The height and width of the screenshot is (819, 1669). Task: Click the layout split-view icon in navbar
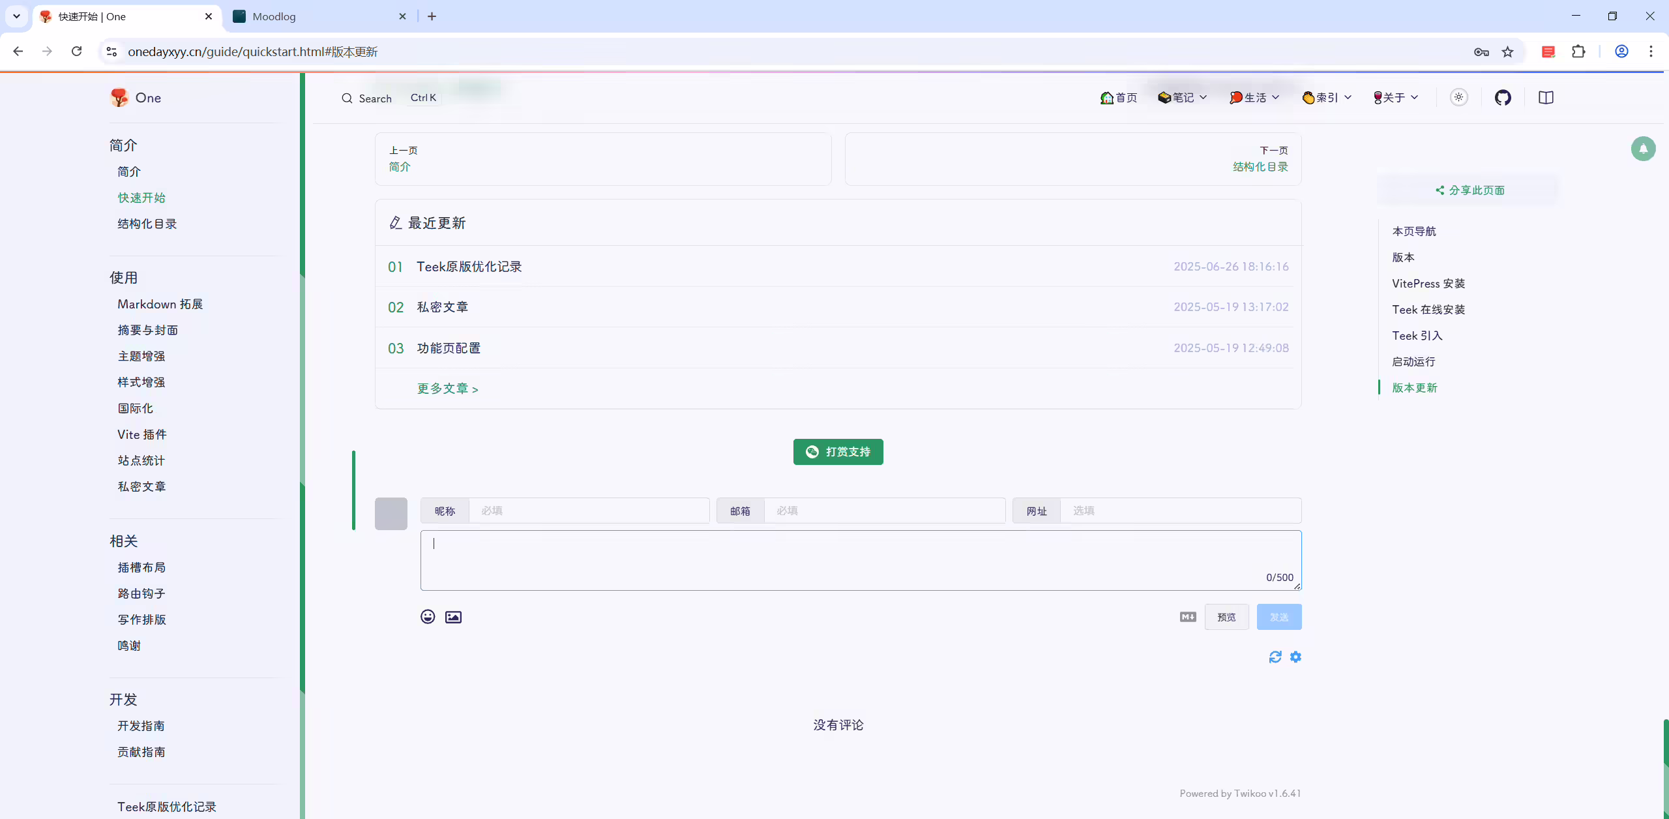coord(1546,98)
